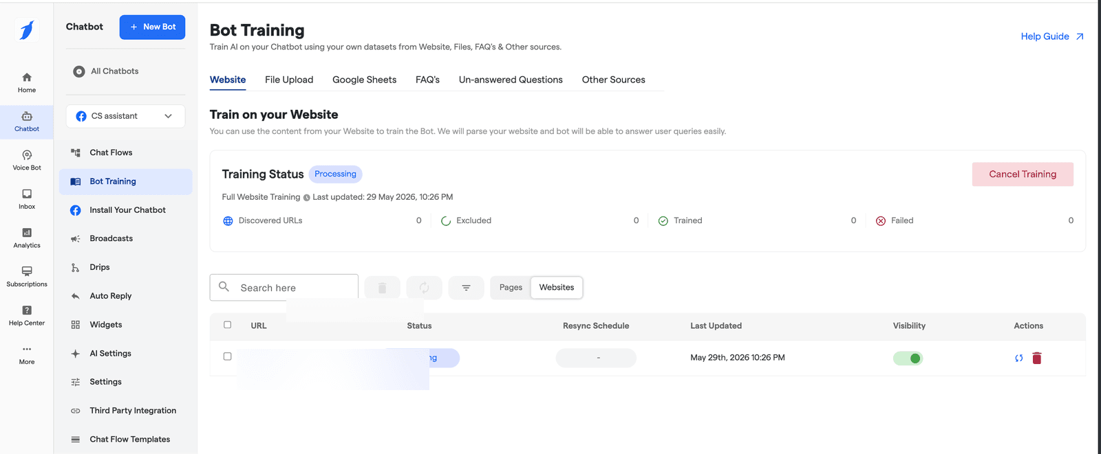Image resolution: width=1101 pixels, height=454 pixels.
Task: Select Bot Training in sidebar
Action: [126, 181]
